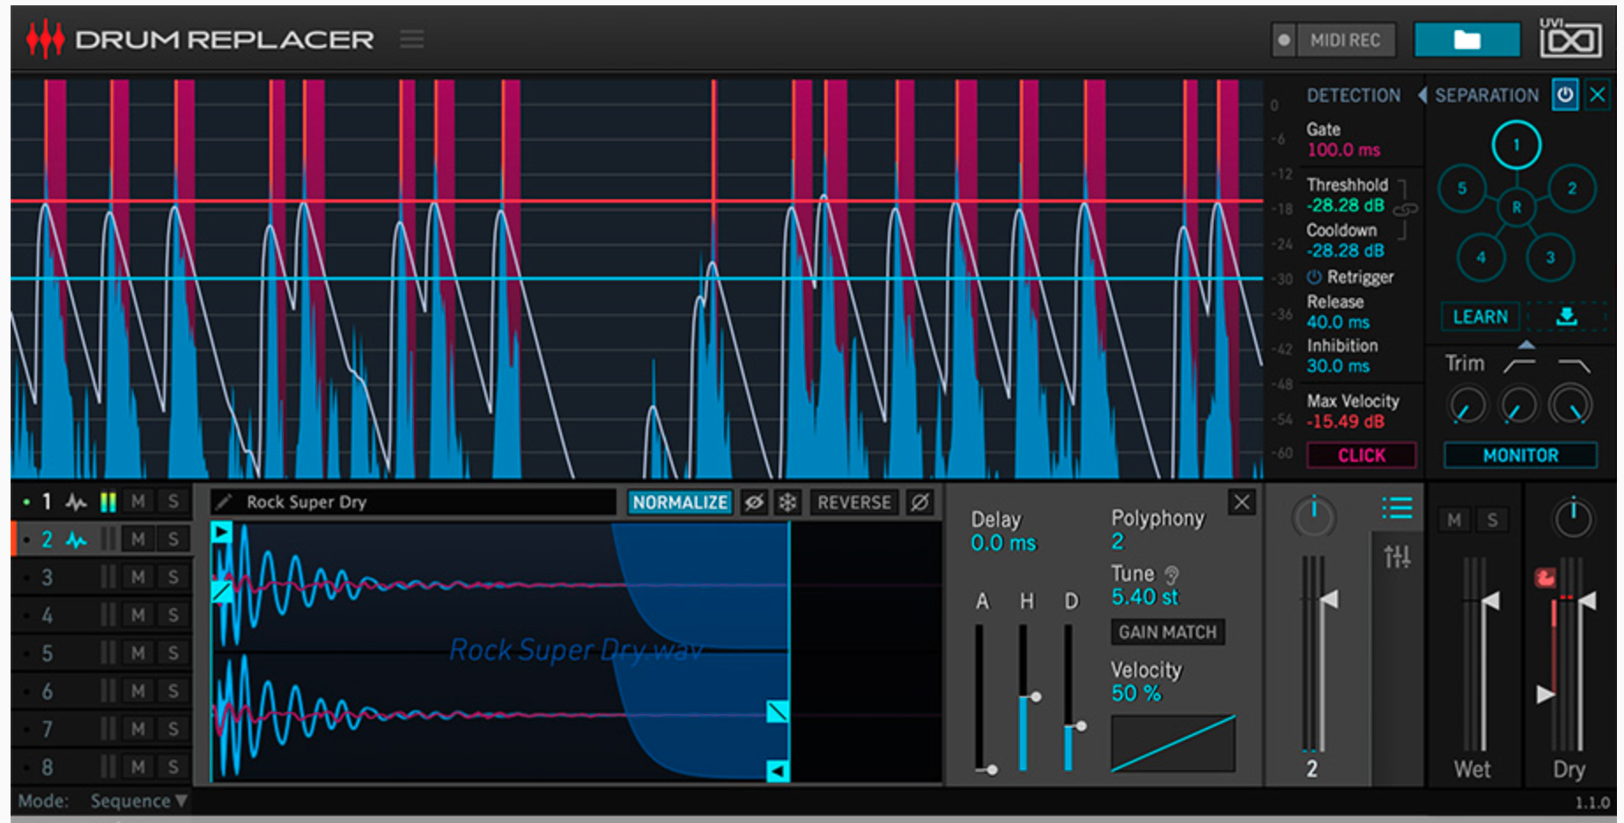Screen dimensions: 1624x823
Task: Click the ear icon next to Tune
Action: point(1171,573)
